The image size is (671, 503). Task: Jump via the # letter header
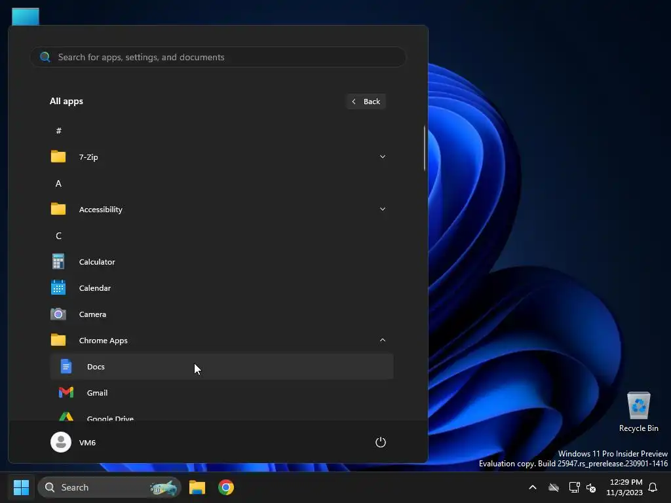58,130
